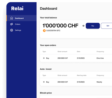Open the Orders icon in sidebar

tap(12, 24)
